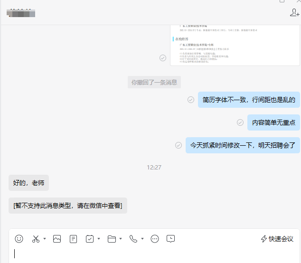
Task: Click read status check beside 今天抓紧时间修改一下 message
Action: pyautogui.click(x=179, y=145)
